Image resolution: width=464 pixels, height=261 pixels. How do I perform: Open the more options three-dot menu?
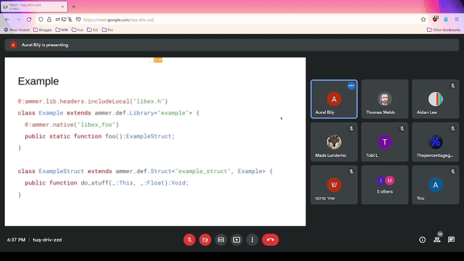[x=253, y=240]
